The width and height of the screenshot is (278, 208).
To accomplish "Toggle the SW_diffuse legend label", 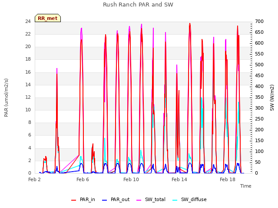I will (x=194, y=199).
